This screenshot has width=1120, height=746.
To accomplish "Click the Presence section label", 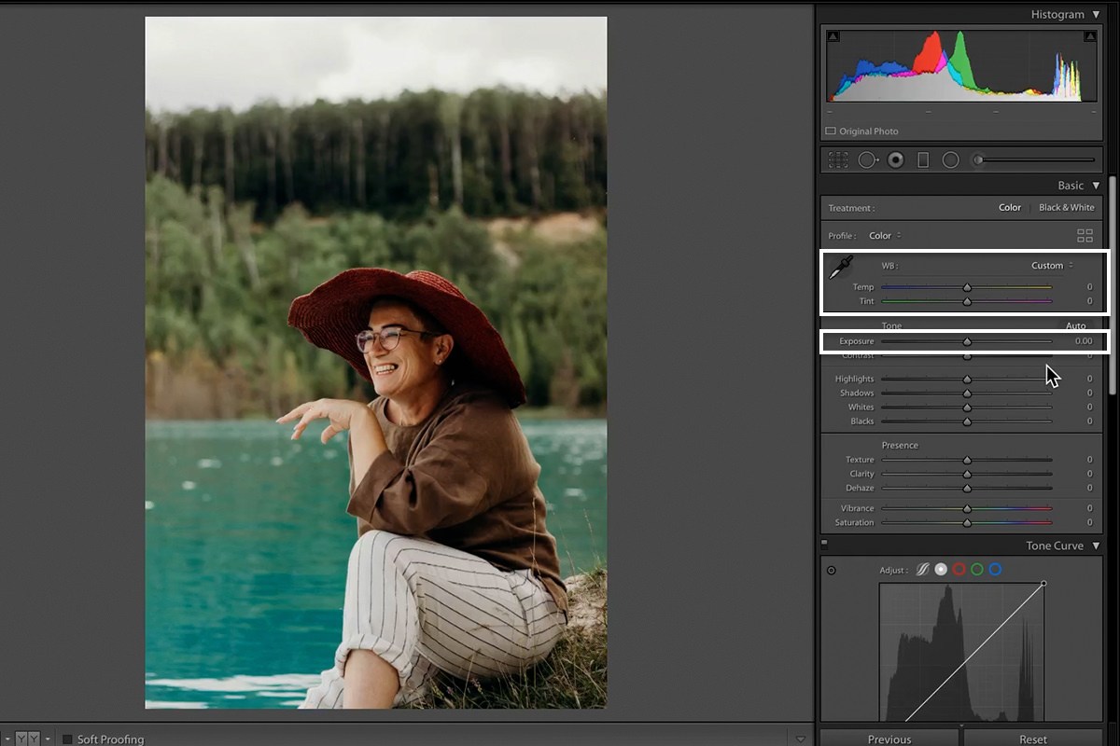I will [x=900, y=445].
